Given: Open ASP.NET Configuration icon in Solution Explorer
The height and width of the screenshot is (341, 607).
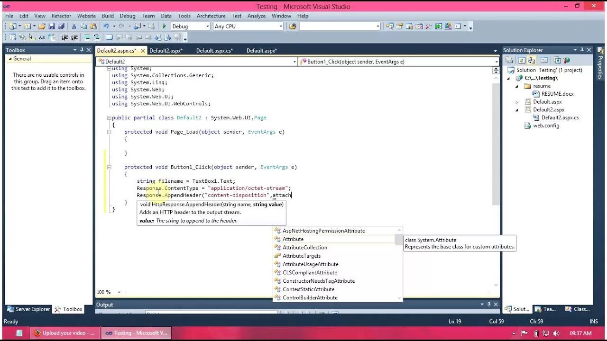Looking at the screenshot, I should [x=567, y=60].
